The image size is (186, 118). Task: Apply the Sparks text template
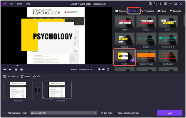125,22
